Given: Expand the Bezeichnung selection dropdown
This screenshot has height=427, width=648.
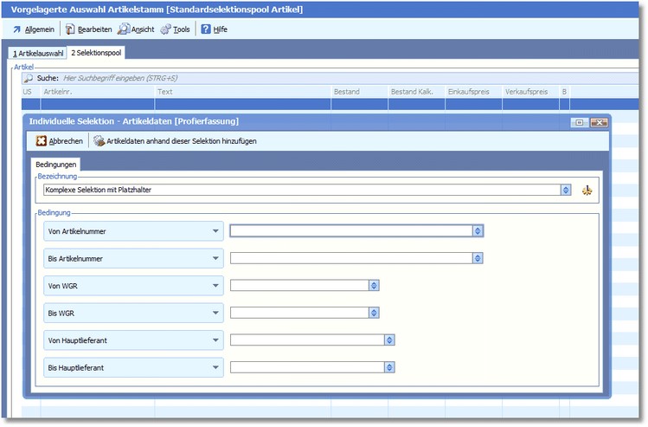Looking at the screenshot, I should pyautogui.click(x=566, y=190).
